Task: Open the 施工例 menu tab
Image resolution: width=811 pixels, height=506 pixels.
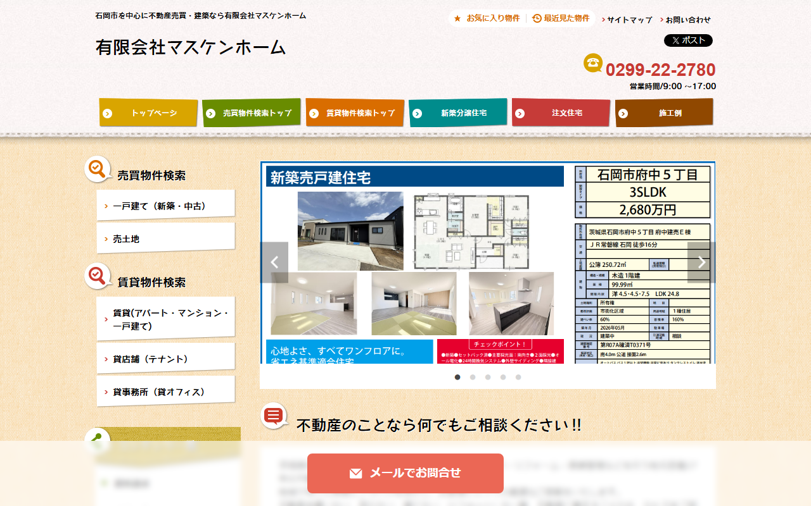Action: tap(664, 113)
